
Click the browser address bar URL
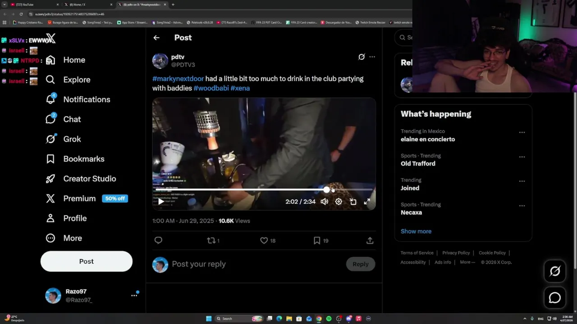pyautogui.click(x=70, y=14)
